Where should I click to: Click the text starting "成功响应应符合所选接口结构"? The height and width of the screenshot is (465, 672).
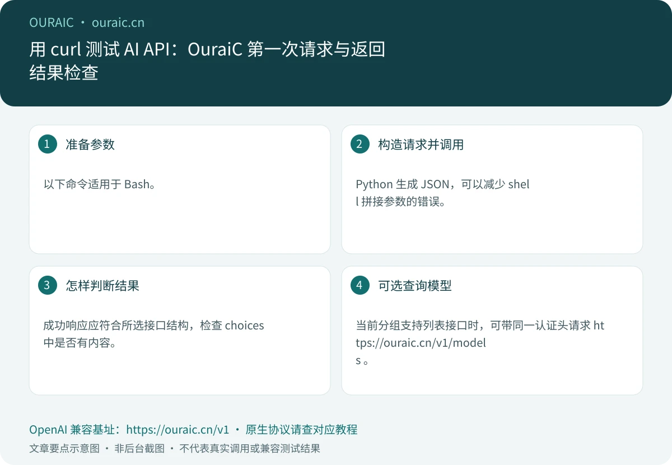click(153, 334)
